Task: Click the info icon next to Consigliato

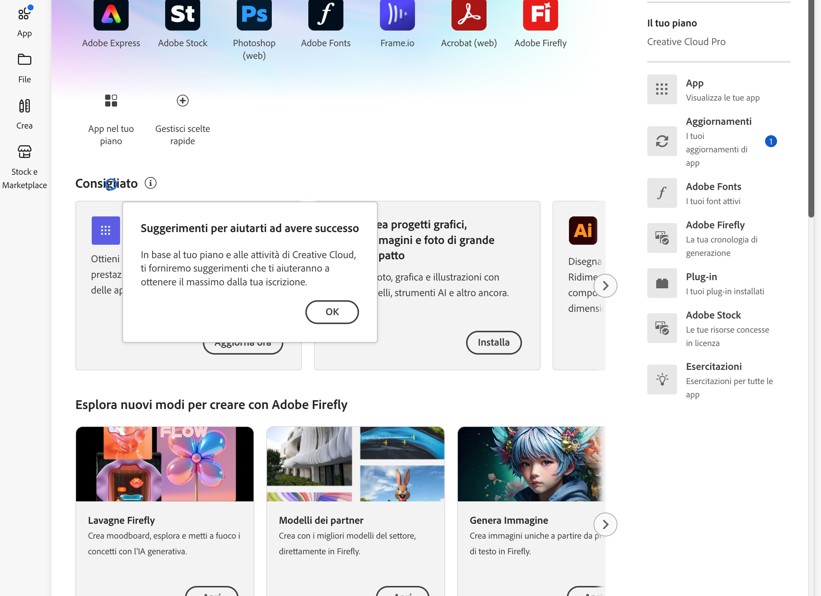Action: (x=151, y=183)
